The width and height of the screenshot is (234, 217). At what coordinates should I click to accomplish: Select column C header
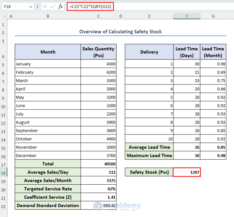(98, 16)
